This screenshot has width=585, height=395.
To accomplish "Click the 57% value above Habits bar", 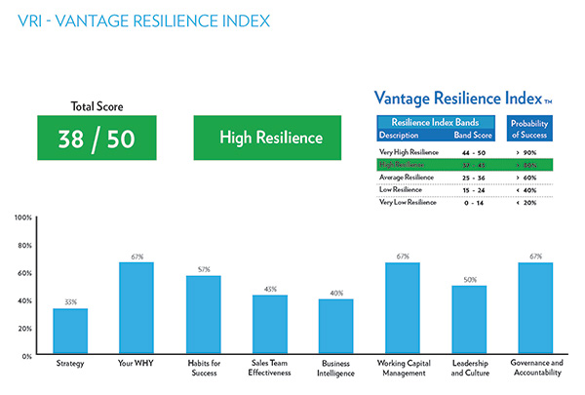I will pos(204,269).
